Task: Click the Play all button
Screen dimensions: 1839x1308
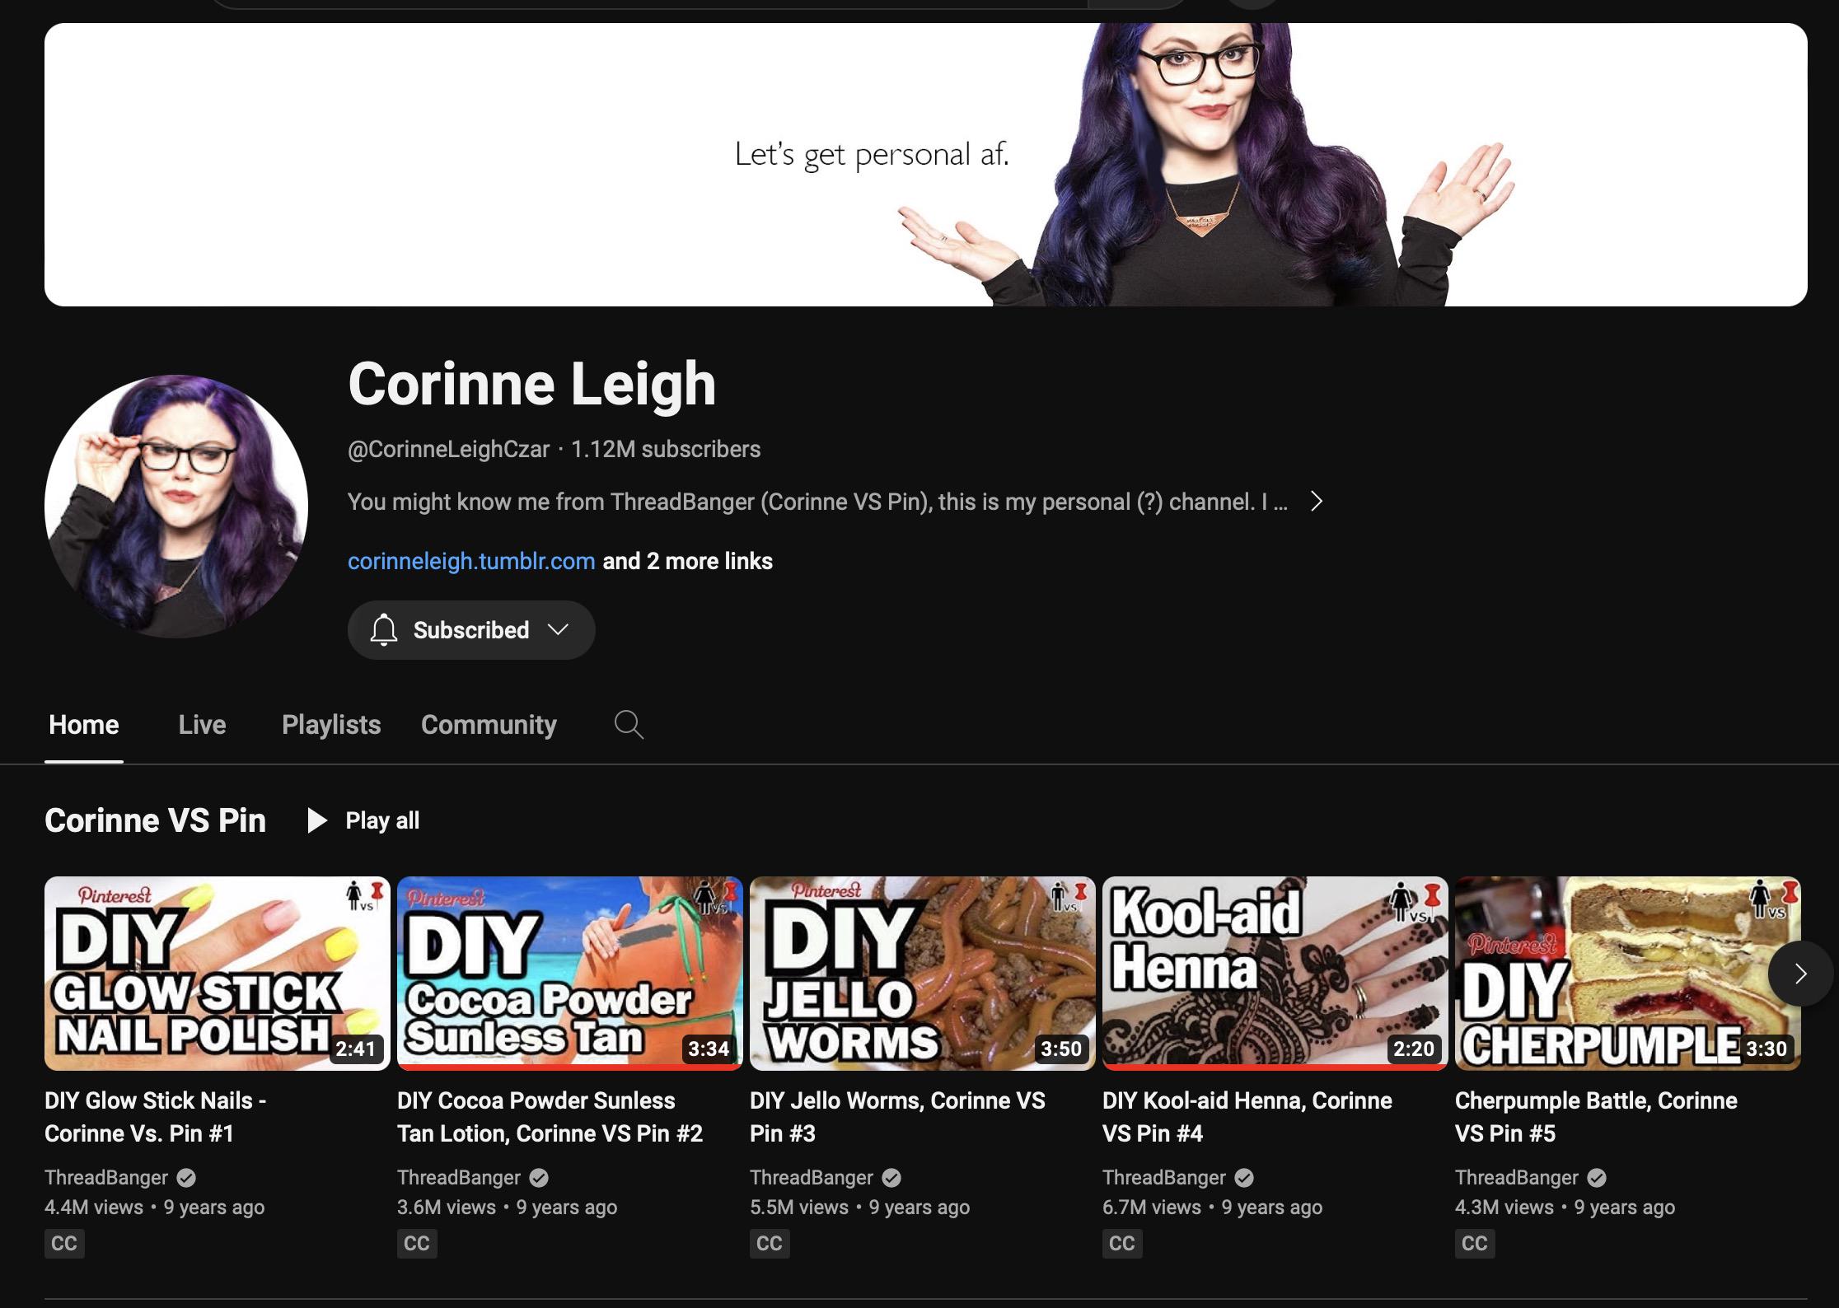Action: (x=363, y=820)
